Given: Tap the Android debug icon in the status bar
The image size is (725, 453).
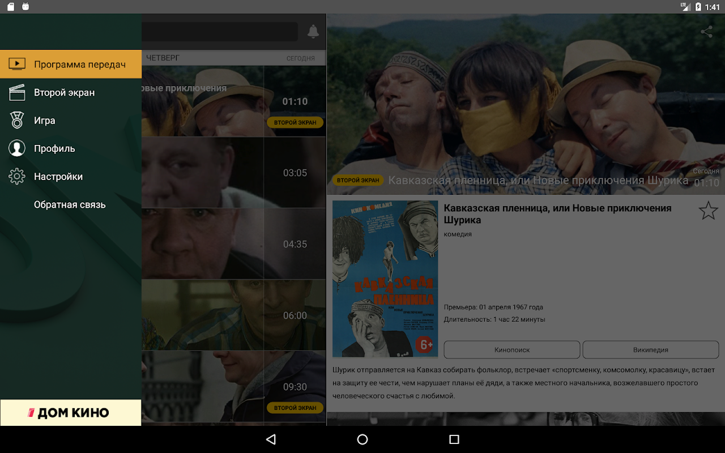Looking at the screenshot, I should coord(25,7).
